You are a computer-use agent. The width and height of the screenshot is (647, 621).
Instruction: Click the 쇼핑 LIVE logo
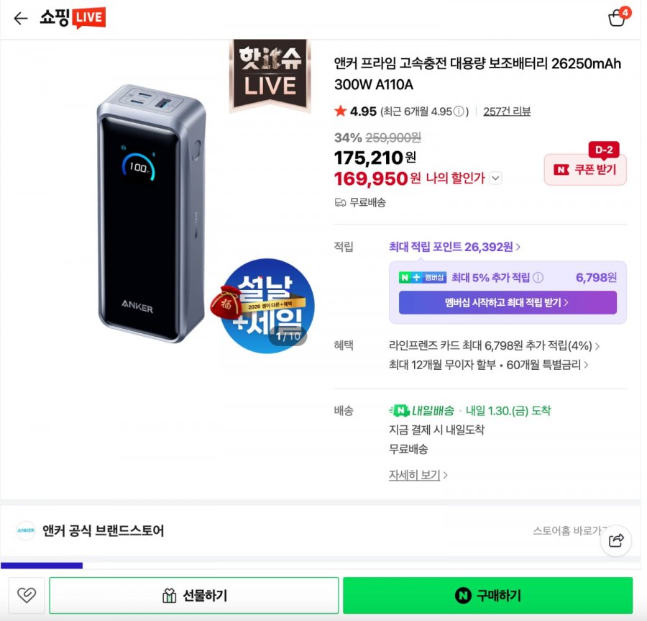(72, 18)
